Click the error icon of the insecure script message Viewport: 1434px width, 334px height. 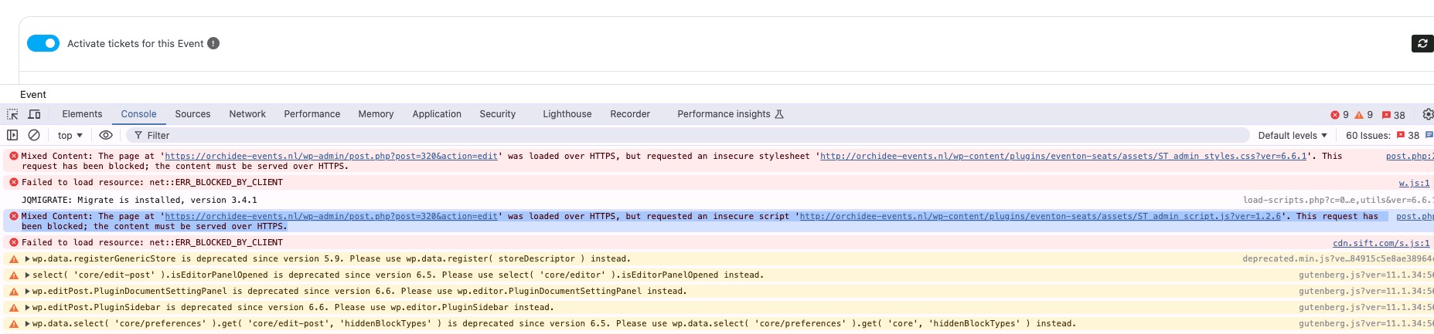coord(13,216)
